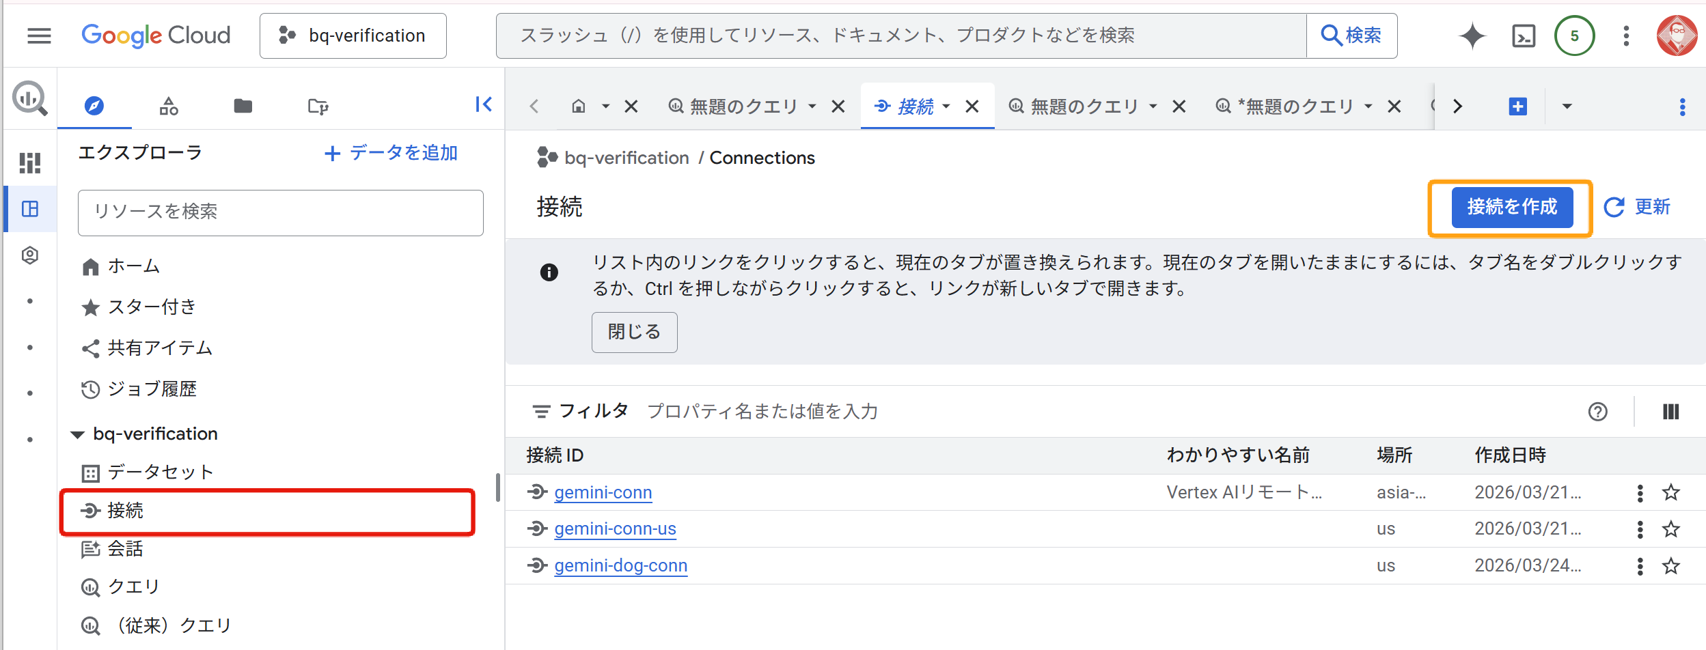
Task: Switch to the home tab
Action: [579, 107]
